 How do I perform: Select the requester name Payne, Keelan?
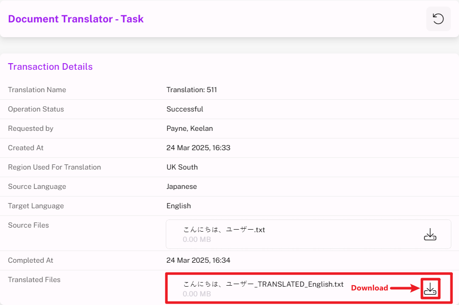pos(189,128)
